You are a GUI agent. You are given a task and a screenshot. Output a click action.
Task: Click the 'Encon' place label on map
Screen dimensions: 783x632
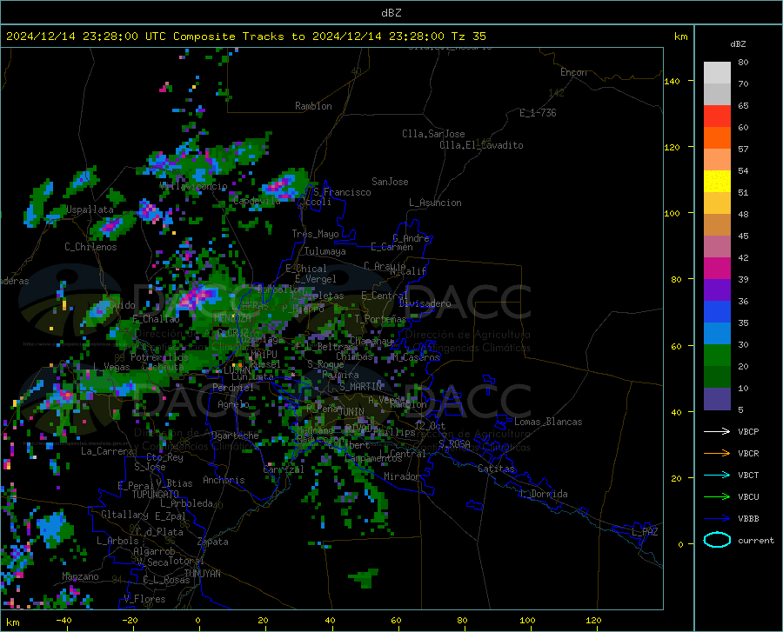point(573,72)
